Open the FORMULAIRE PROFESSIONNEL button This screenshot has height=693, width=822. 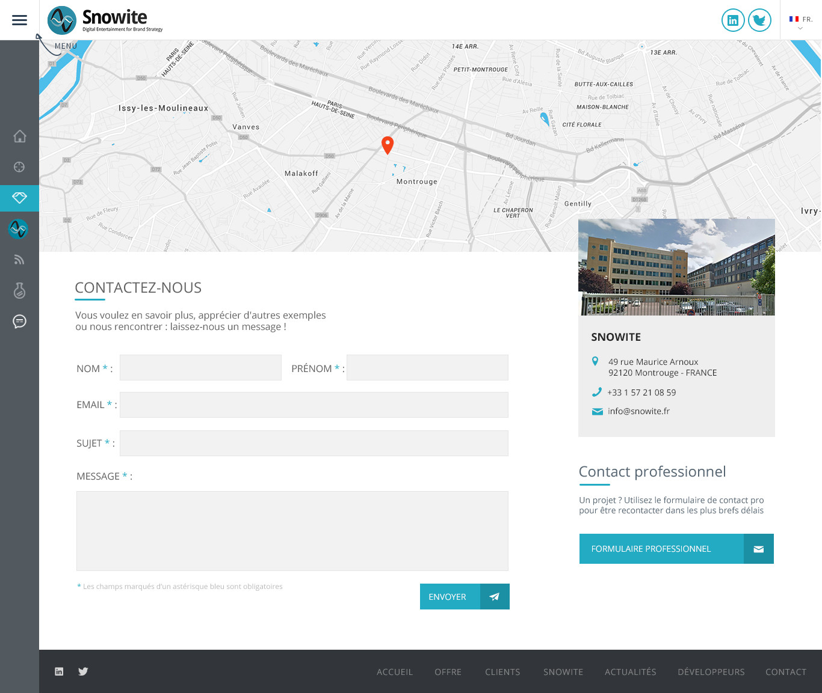click(676, 549)
